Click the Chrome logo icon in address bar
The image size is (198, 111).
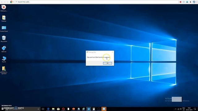[11, 2]
